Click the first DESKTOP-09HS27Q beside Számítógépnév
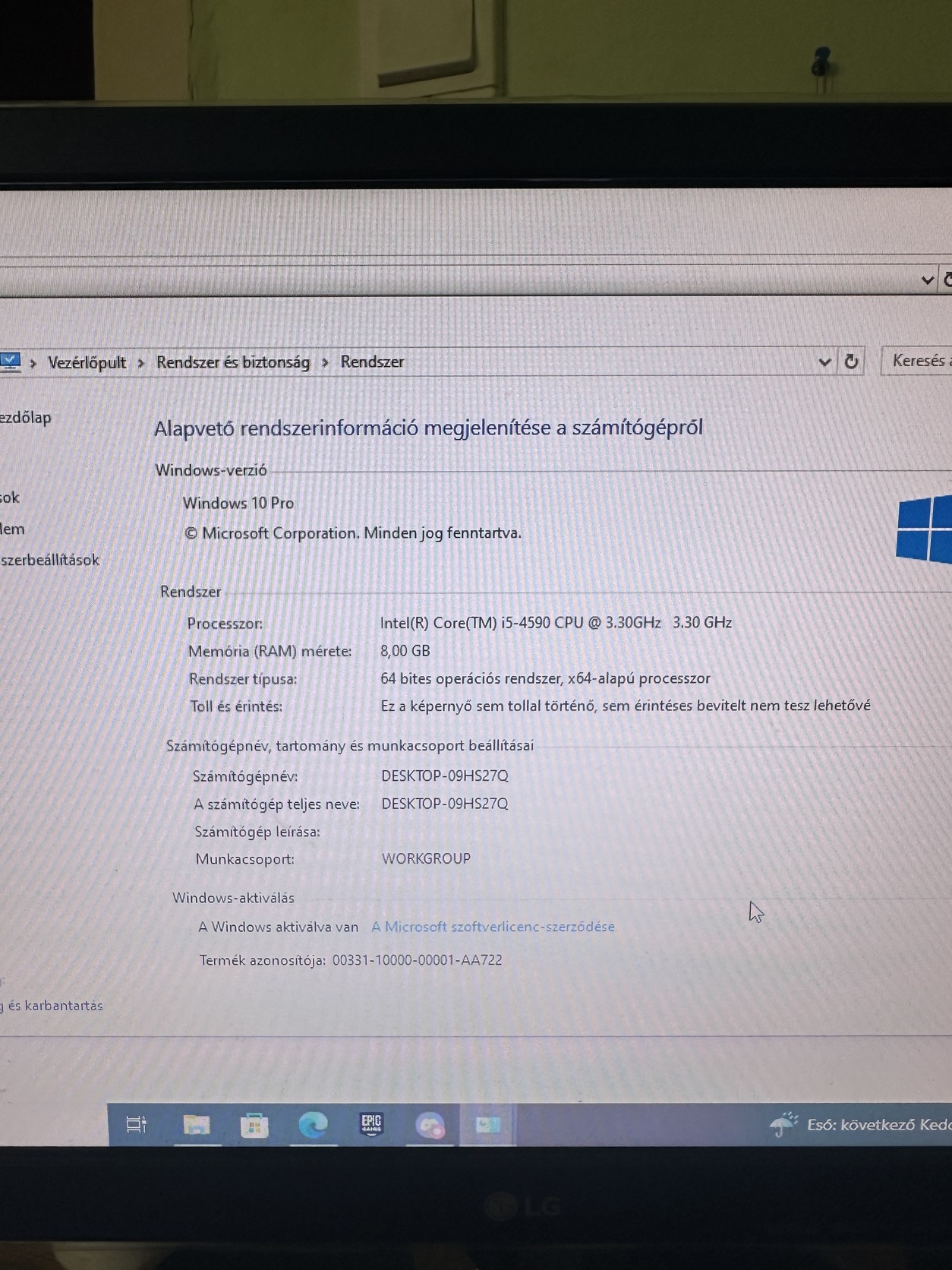The image size is (952, 1270). 445,776
